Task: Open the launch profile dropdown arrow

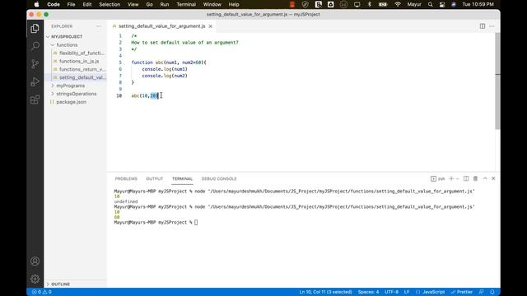Action: pyautogui.click(x=458, y=178)
